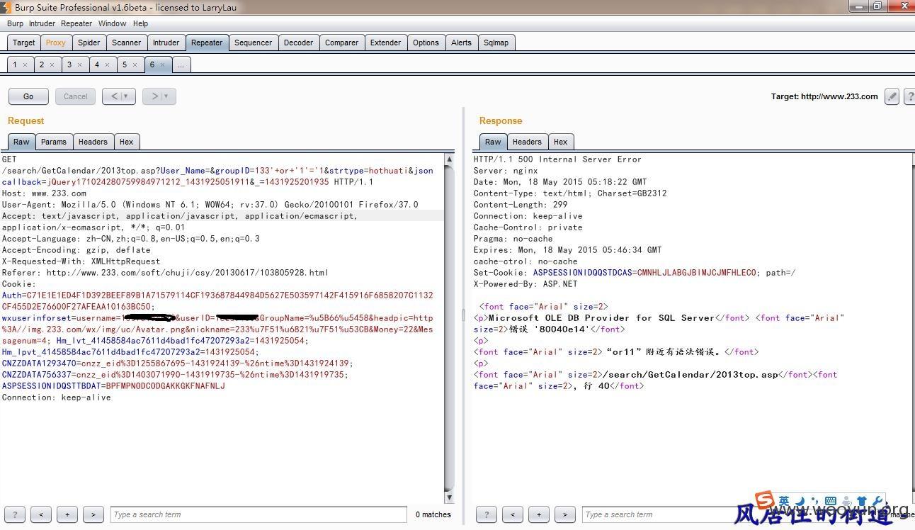Open the Intruder menu in menu bar
This screenshot has height=530, width=915.
[42, 23]
